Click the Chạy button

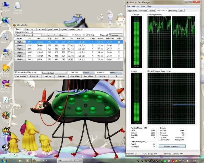click(x=61, y=35)
